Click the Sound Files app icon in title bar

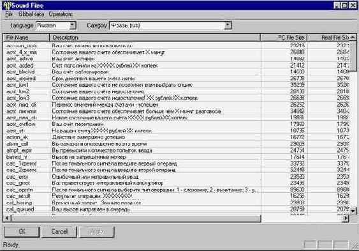tap(7, 5)
